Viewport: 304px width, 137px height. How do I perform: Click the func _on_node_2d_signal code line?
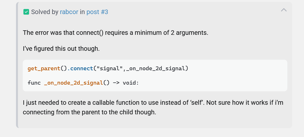coord(83,82)
